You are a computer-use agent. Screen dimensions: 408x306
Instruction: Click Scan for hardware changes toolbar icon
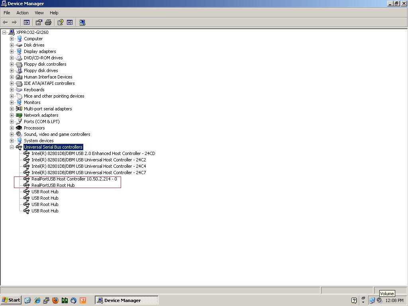tap(82, 23)
